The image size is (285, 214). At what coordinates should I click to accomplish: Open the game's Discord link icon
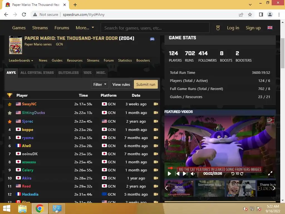click(152, 39)
